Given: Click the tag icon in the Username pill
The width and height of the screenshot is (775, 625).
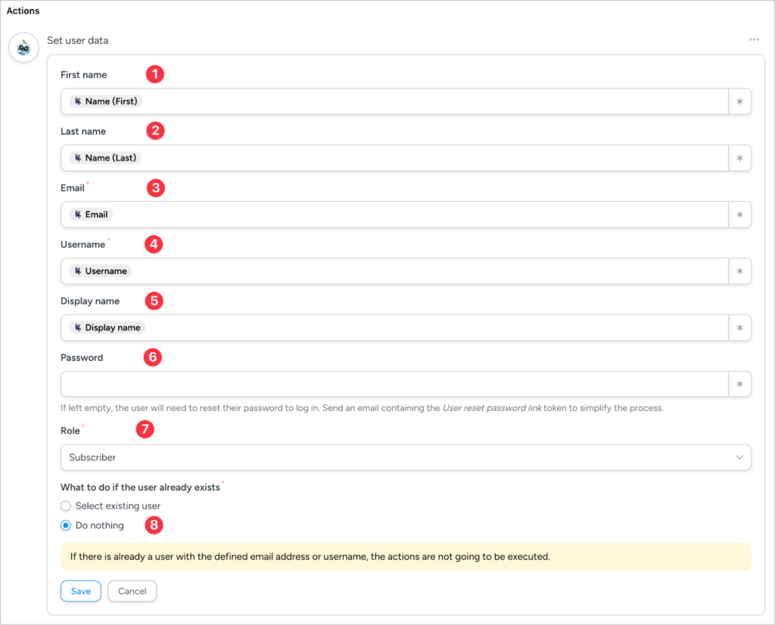Looking at the screenshot, I should [76, 271].
